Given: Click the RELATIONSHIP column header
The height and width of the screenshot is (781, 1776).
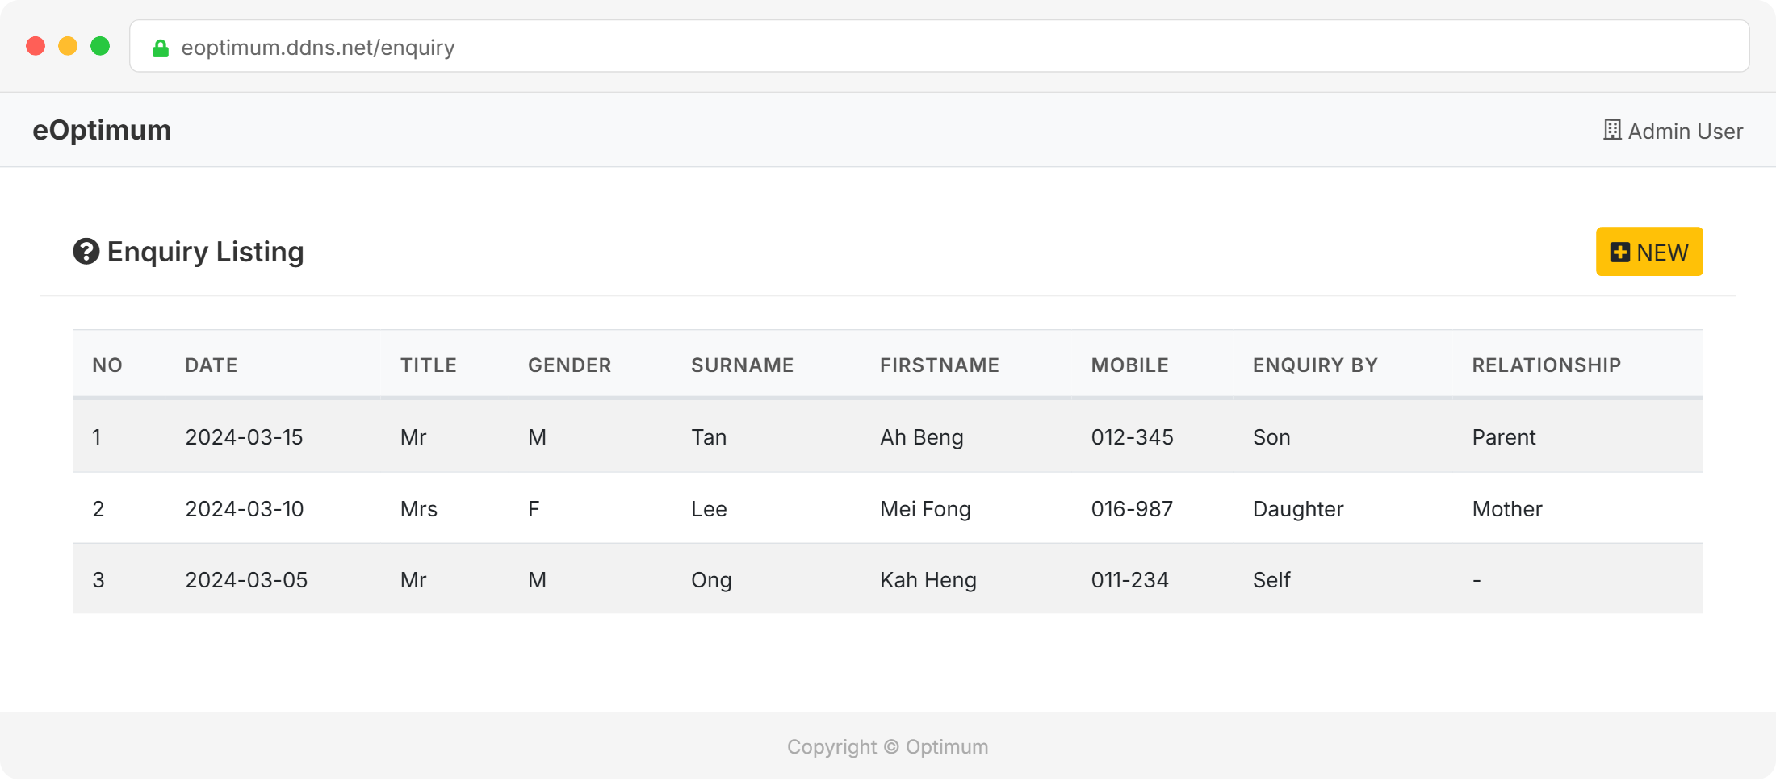Looking at the screenshot, I should click(x=1546, y=365).
